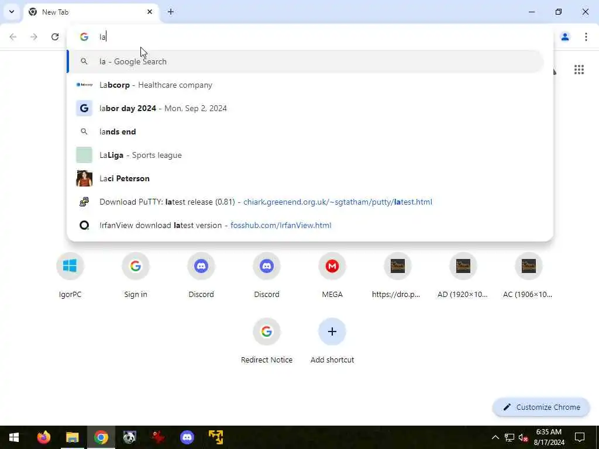599x449 pixels.
Task: Go back with the back arrow
Action: [13, 37]
